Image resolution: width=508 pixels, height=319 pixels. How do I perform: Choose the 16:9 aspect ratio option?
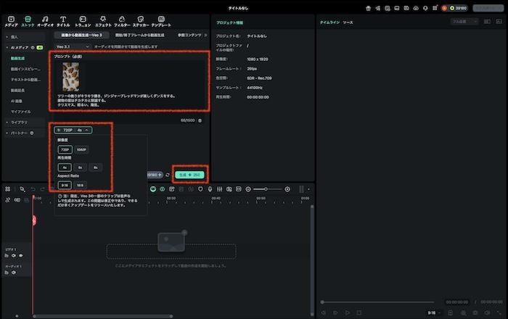click(x=81, y=185)
